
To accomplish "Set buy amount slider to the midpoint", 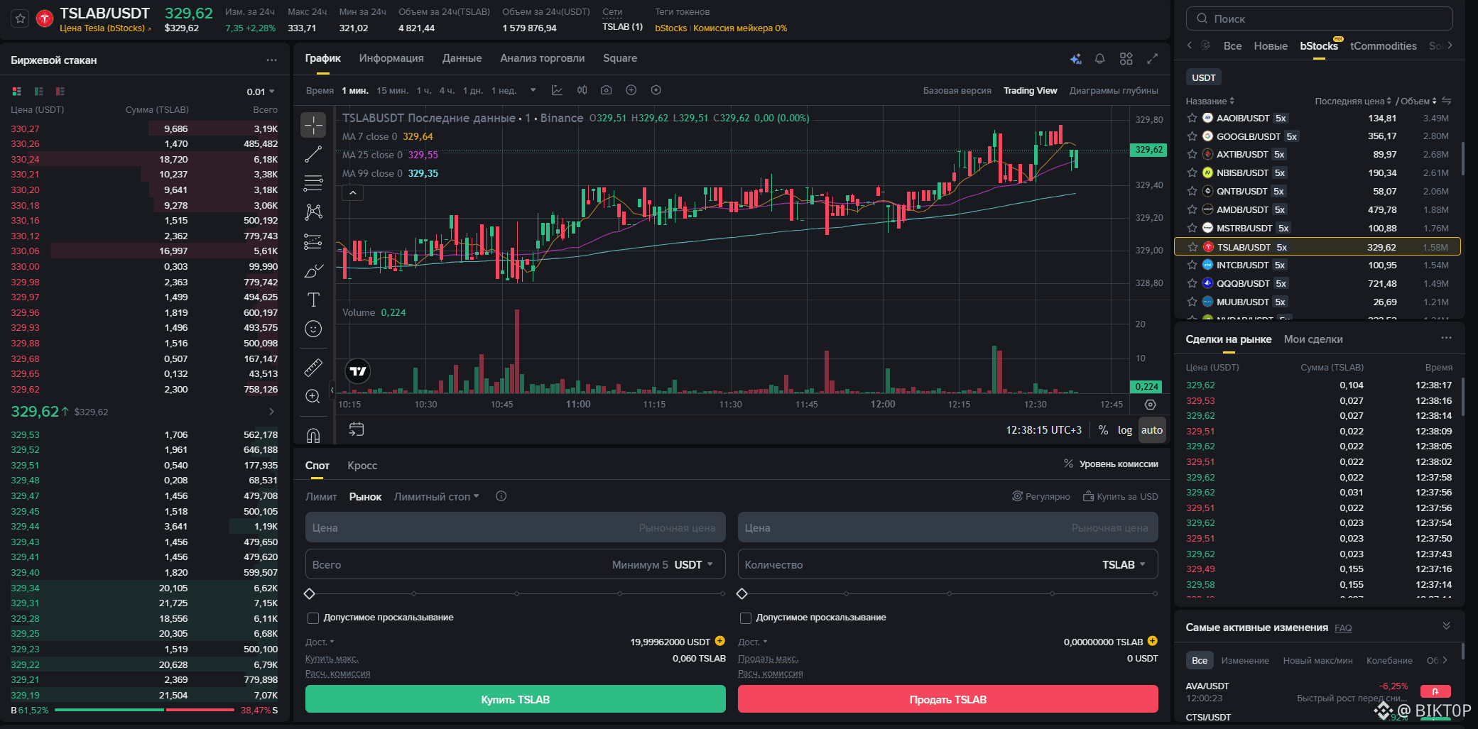I will 516,593.
